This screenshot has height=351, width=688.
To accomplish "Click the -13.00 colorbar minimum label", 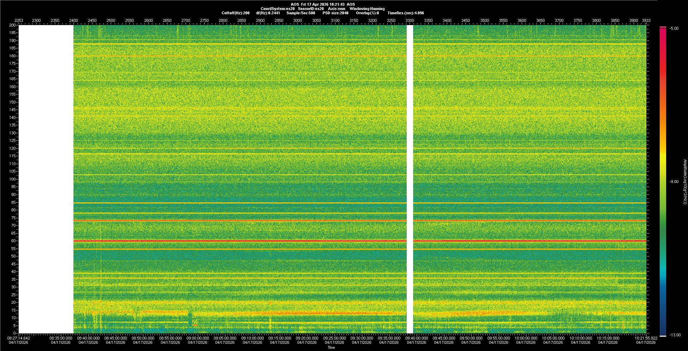I will 675,335.
